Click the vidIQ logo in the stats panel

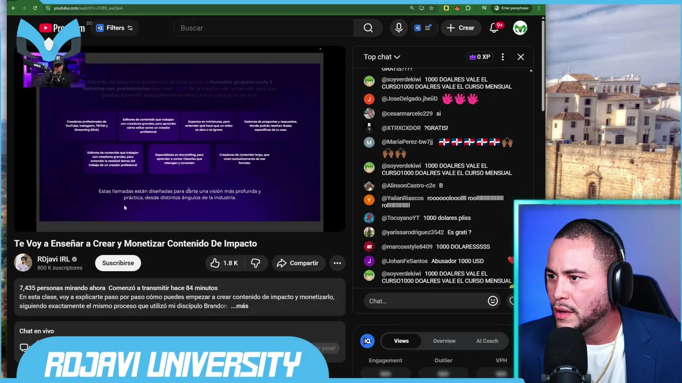367,341
